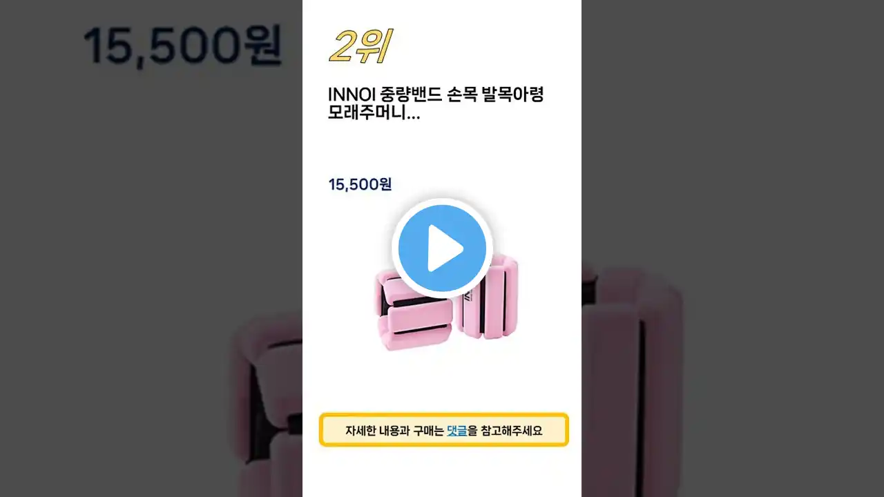884x497 pixels.
Task: Select the INNOI 중량밴드 손목 발목아령 title
Action: (x=436, y=95)
